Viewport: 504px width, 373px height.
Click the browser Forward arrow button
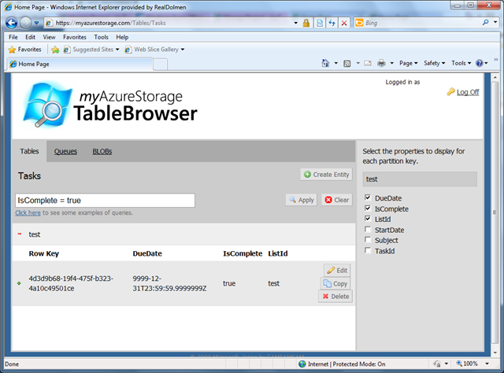26,23
